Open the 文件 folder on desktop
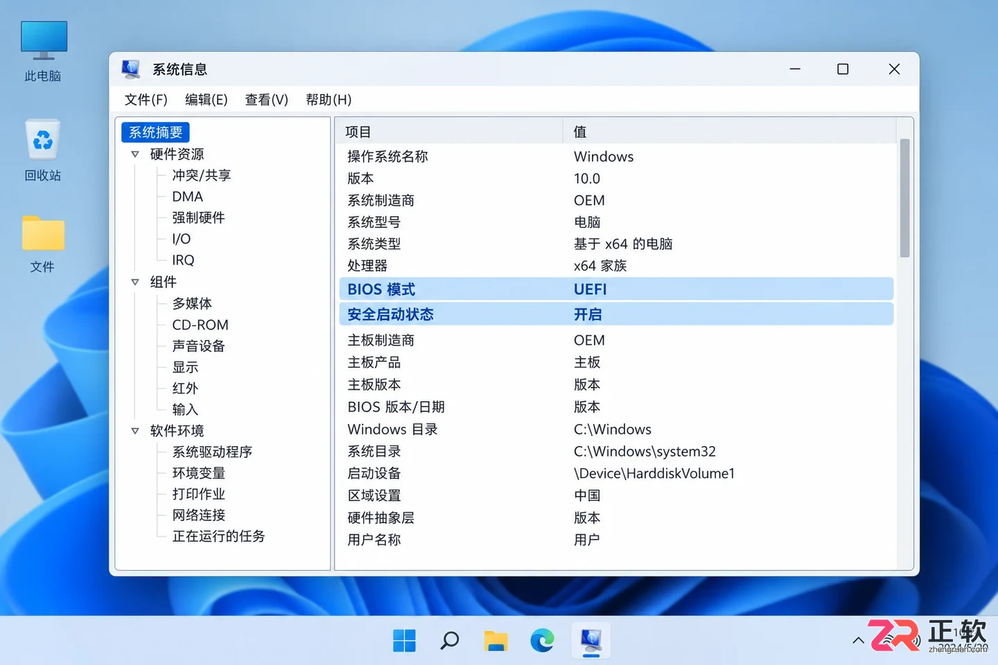Viewport: 998px width, 665px height. click(43, 243)
